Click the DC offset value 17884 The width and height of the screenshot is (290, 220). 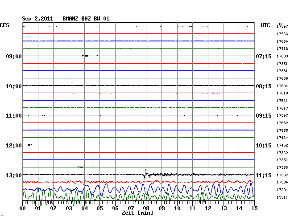(x=282, y=41)
